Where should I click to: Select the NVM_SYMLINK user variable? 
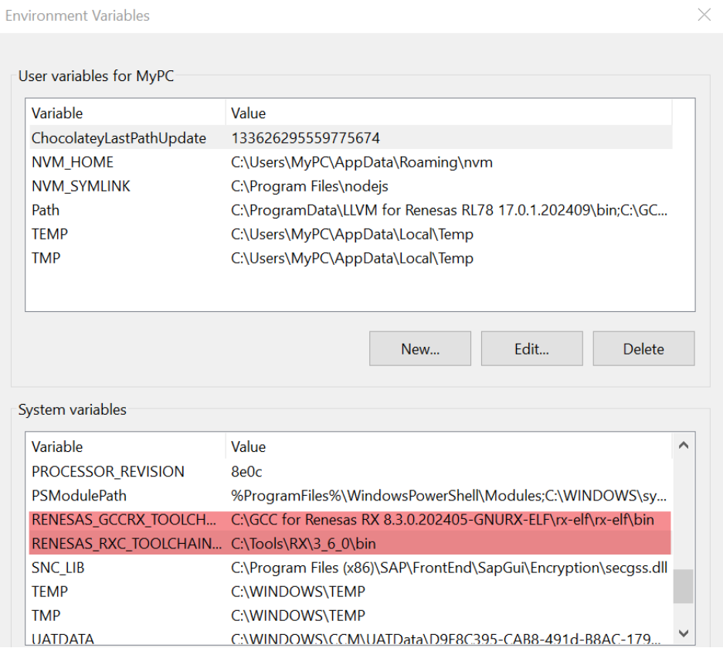(351, 186)
